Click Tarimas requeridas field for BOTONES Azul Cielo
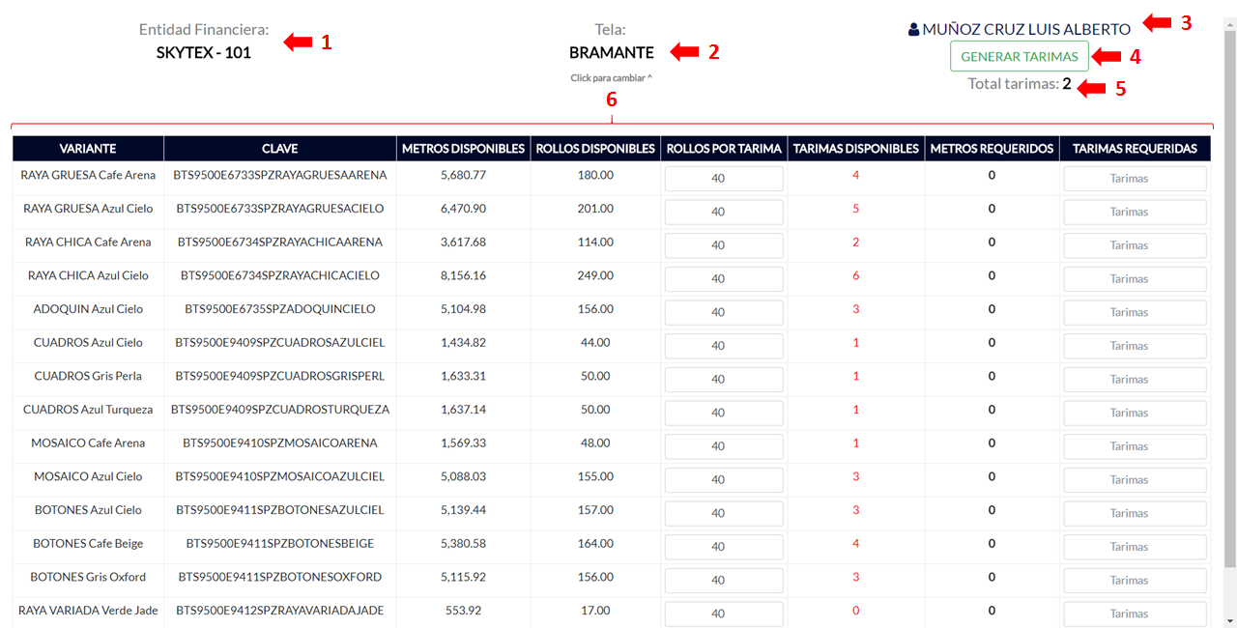1237x628 pixels. [x=1135, y=513]
